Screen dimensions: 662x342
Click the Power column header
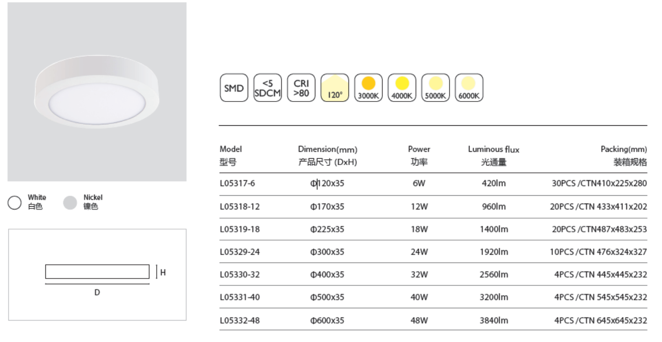pyautogui.click(x=419, y=155)
